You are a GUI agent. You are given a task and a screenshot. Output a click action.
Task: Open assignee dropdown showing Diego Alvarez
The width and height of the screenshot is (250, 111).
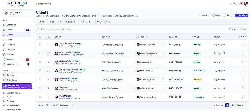[x=150, y=62]
